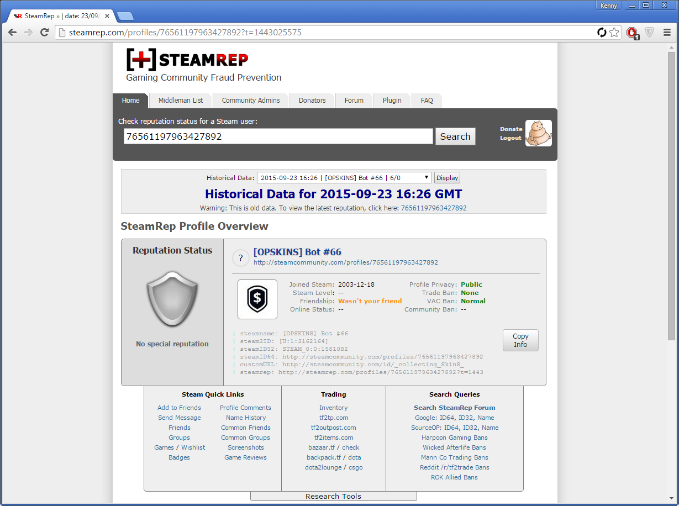
Task: Expand the Research Tools section
Action: point(333,496)
